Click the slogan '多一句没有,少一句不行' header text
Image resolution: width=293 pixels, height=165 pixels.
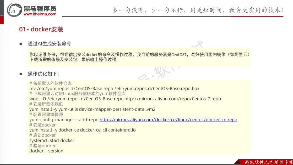point(198,10)
